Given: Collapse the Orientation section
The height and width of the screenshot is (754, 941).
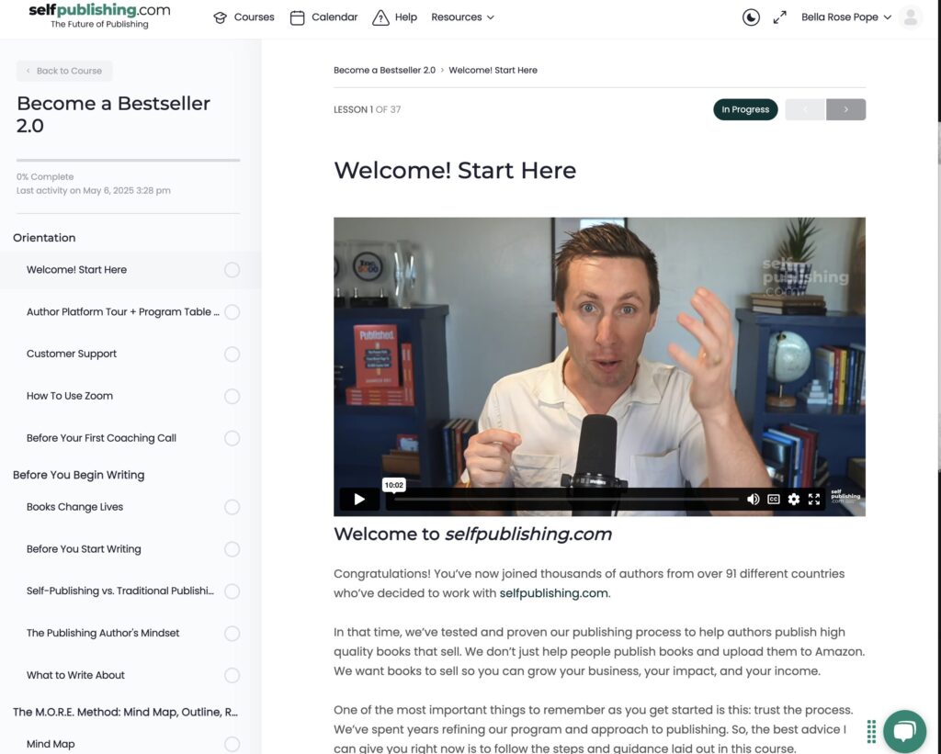Looking at the screenshot, I should 44,238.
